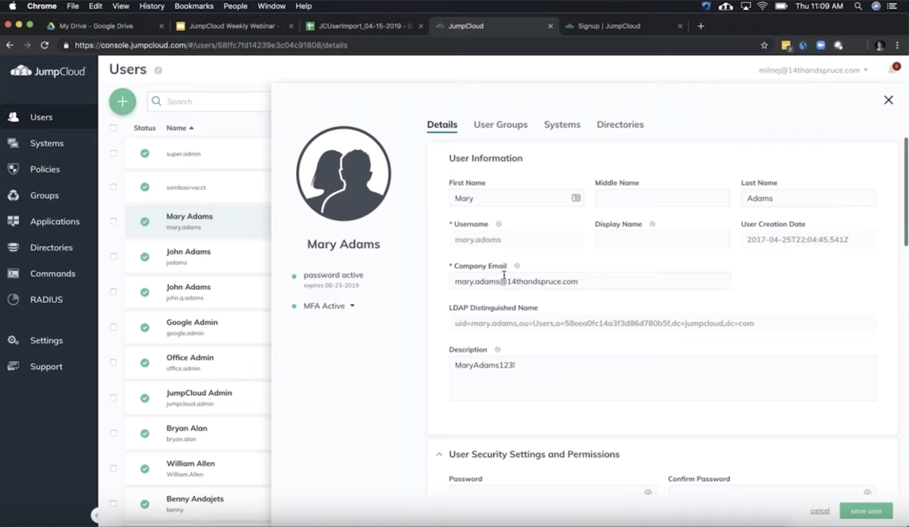Open Chrome History menu
The width and height of the screenshot is (909, 527).
[x=152, y=6]
